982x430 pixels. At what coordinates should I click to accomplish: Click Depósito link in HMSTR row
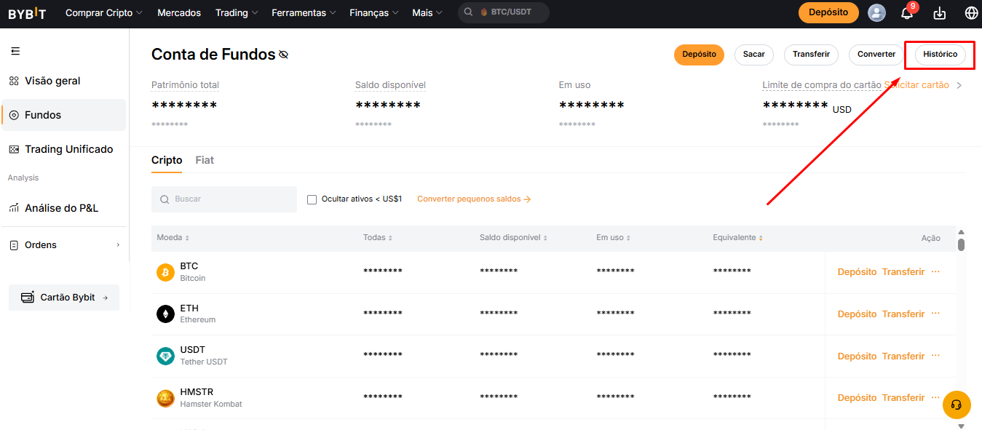tap(857, 398)
